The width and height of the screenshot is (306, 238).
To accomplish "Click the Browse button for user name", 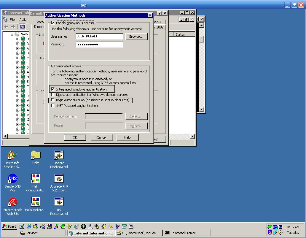I will click(136, 36).
